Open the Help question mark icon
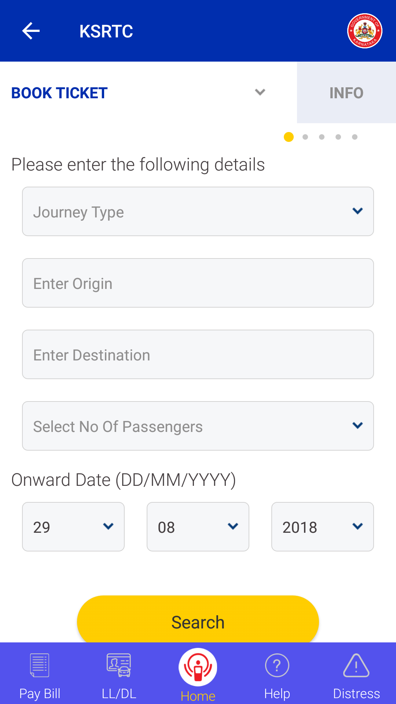Viewport: 396px width, 704px height. coord(277,665)
